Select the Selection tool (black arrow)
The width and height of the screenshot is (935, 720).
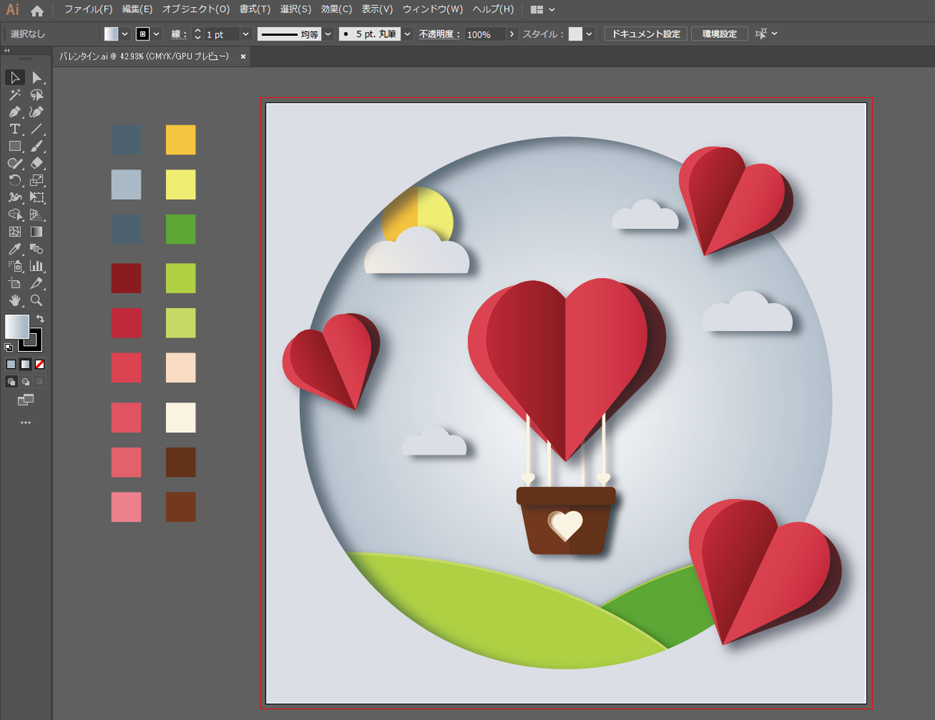coord(15,77)
